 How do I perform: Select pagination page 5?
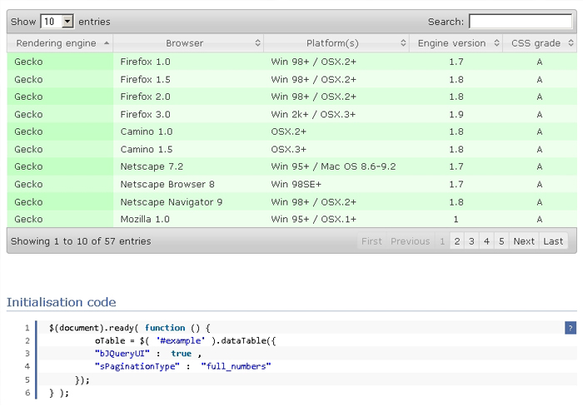pyautogui.click(x=501, y=241)
